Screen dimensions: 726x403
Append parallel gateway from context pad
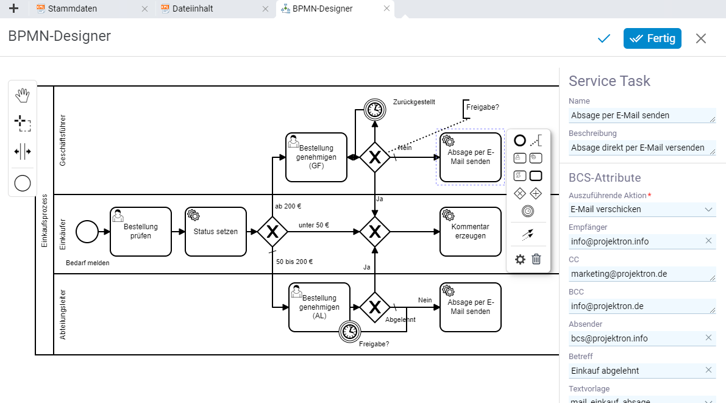536,194
